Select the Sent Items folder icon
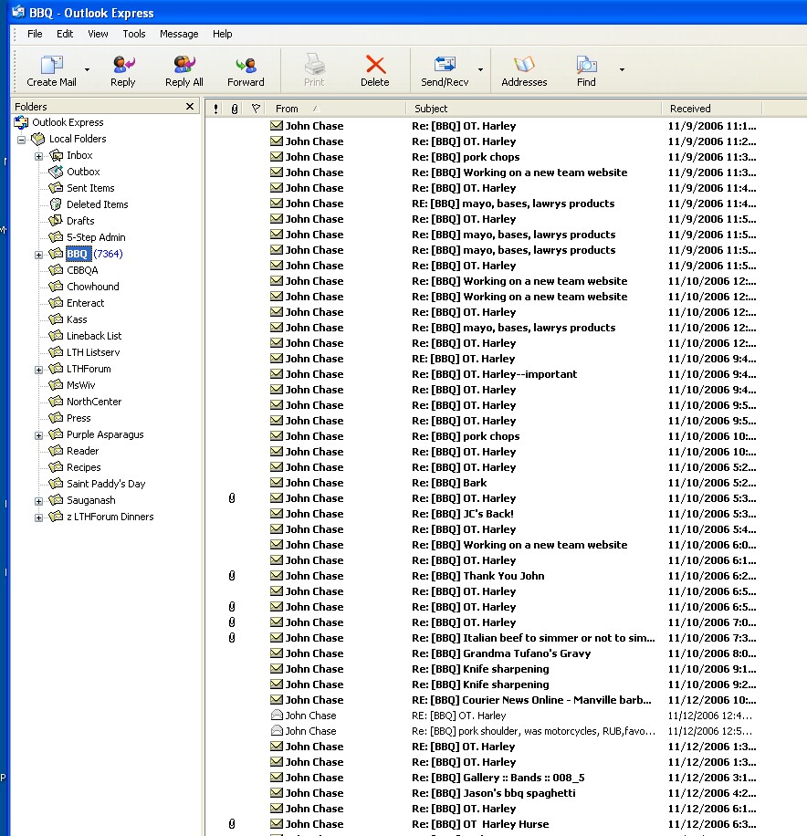 pos(56,188)
